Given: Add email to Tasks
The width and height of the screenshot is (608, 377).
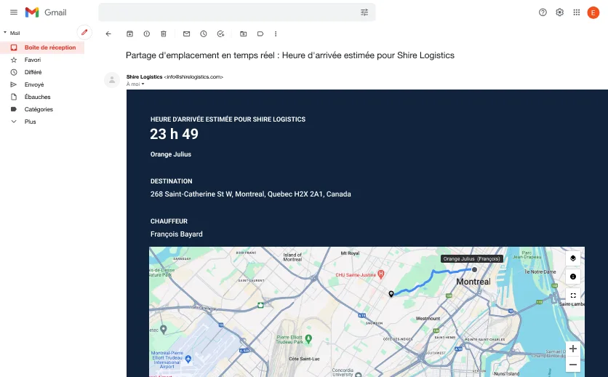Looking at the screenshot, I should pos(220,33).
